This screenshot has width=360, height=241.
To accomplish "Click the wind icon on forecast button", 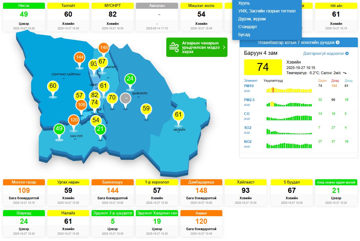I will pos(174,47).
